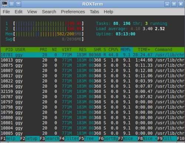Click the 0:12.08 TIME+ value
Viewport: 185px width, 143px height.
[144, 71]
